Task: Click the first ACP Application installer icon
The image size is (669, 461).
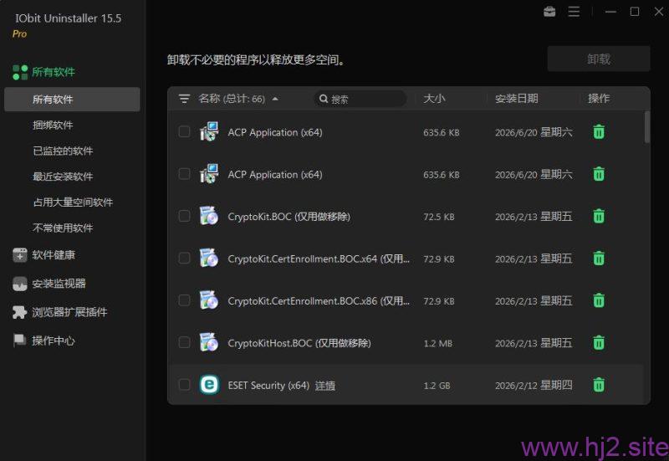Action: click(209, 131)
